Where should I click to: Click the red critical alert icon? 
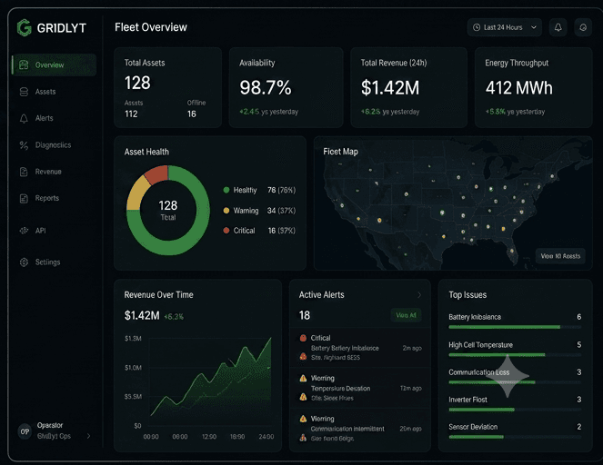pyautogui.click(x=303, y=338)
